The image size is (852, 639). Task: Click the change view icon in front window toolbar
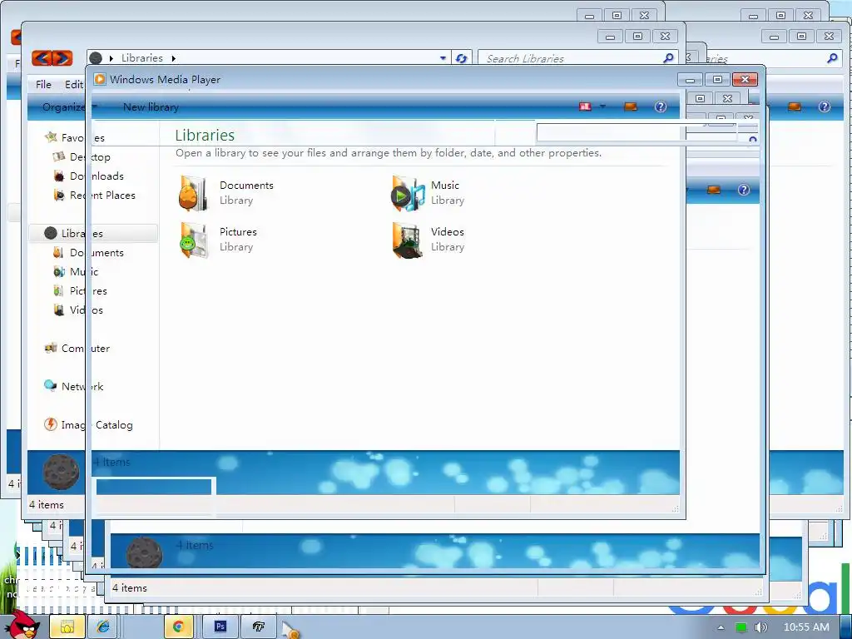(x=585, y=106)
